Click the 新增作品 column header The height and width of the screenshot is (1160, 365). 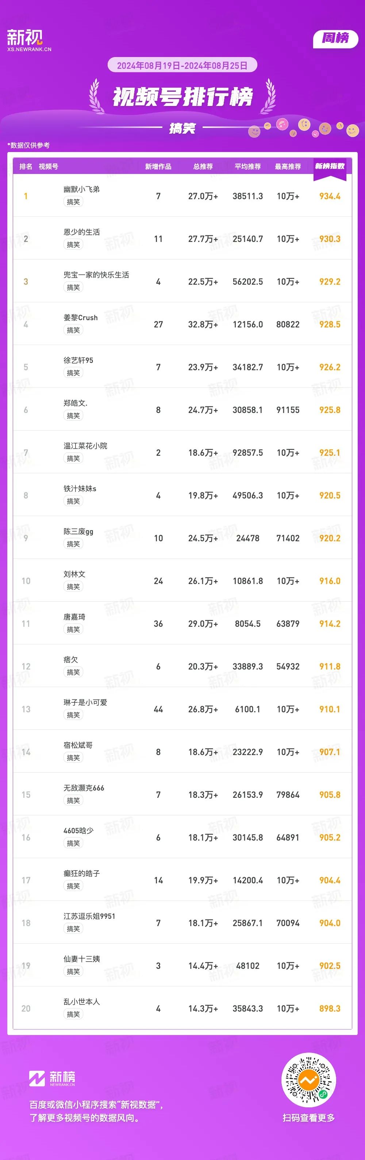coord(158,167)
